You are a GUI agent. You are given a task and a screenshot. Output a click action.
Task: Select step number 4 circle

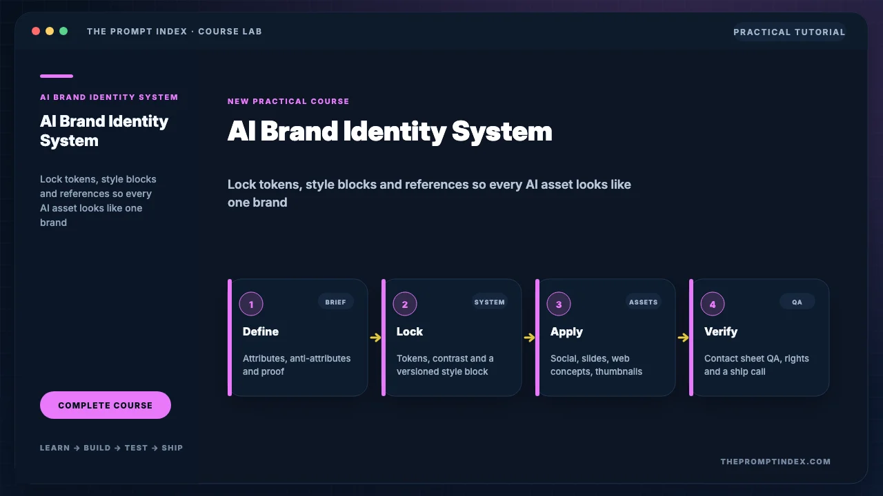point(713,304)
